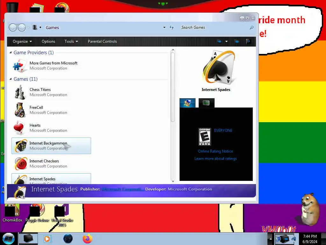
Task: Click the Games (11) heading
Action: tap(25, 79)
